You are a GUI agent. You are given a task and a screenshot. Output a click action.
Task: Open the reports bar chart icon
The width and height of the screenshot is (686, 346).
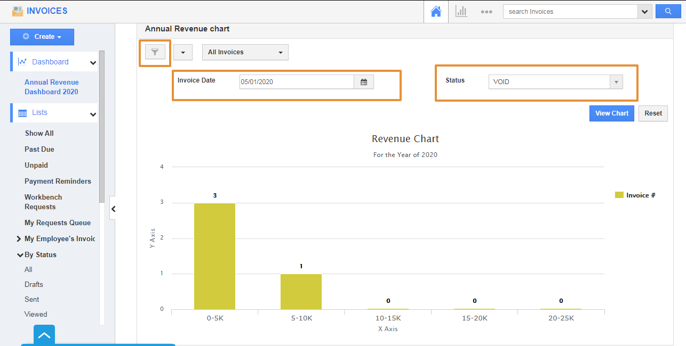[x=461, y=11]
